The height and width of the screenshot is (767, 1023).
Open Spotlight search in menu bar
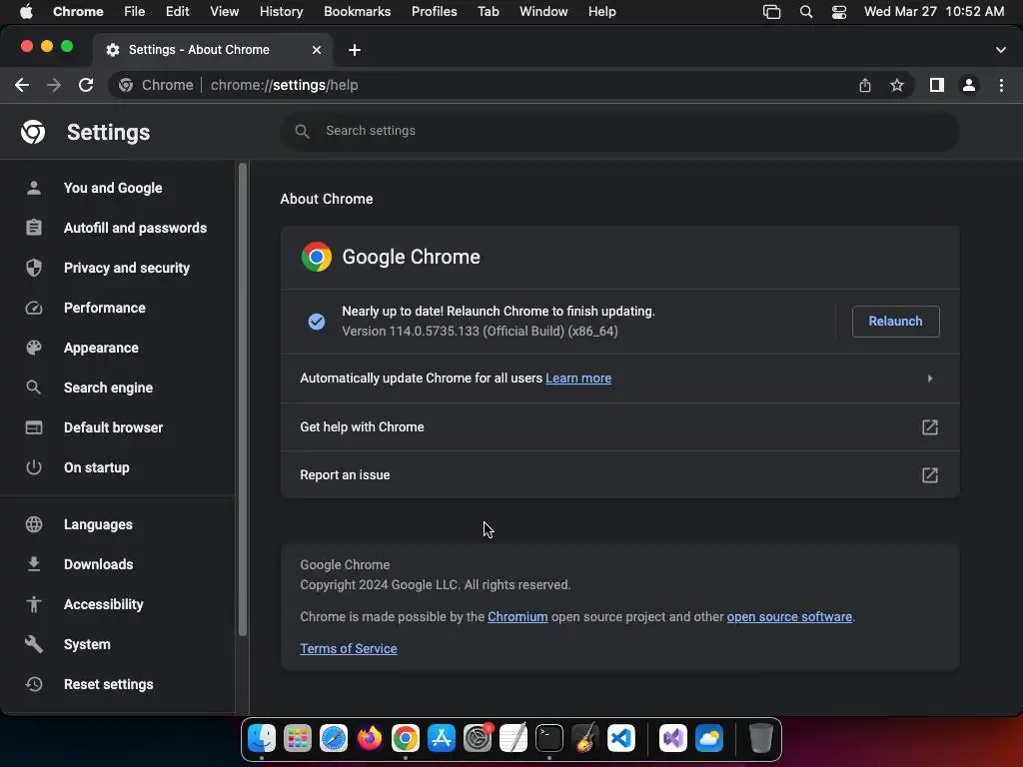point(806,12)
